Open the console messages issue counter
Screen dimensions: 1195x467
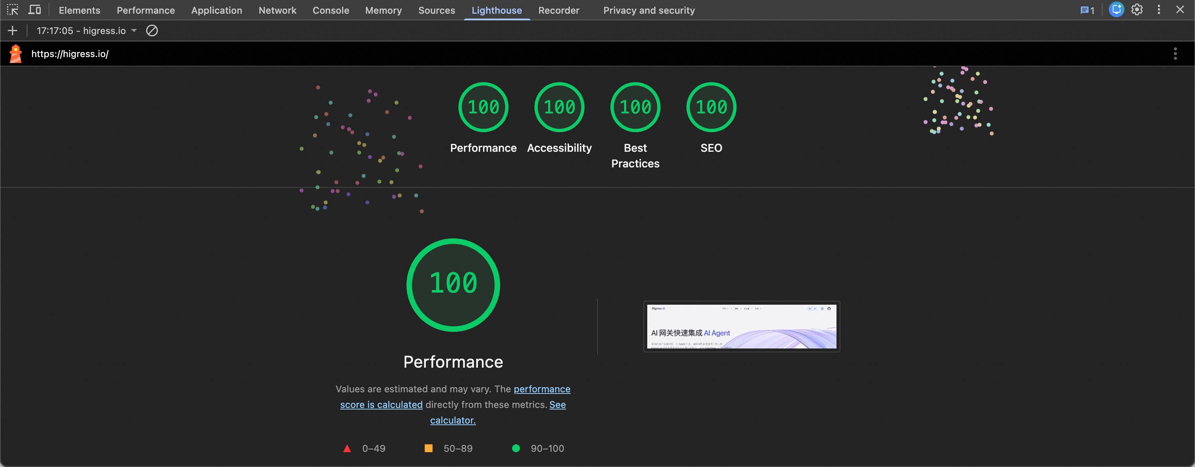tap(1087, 10)
